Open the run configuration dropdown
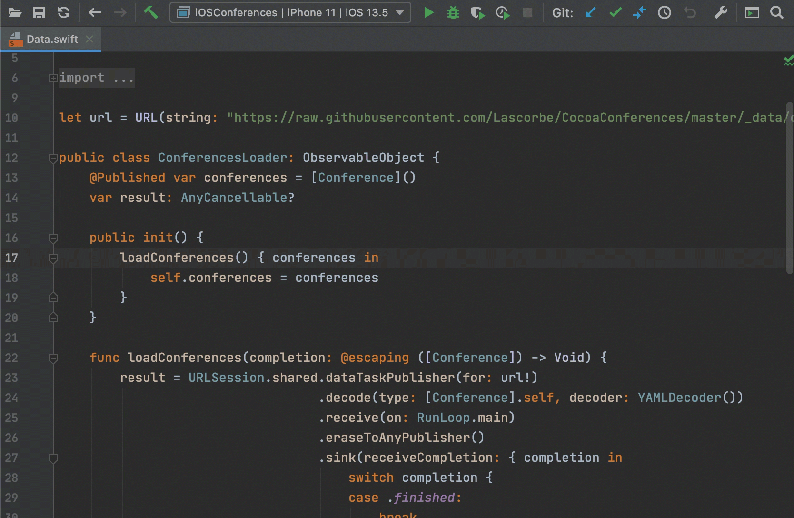The image size is (794, 518). (x=290, y=12)
